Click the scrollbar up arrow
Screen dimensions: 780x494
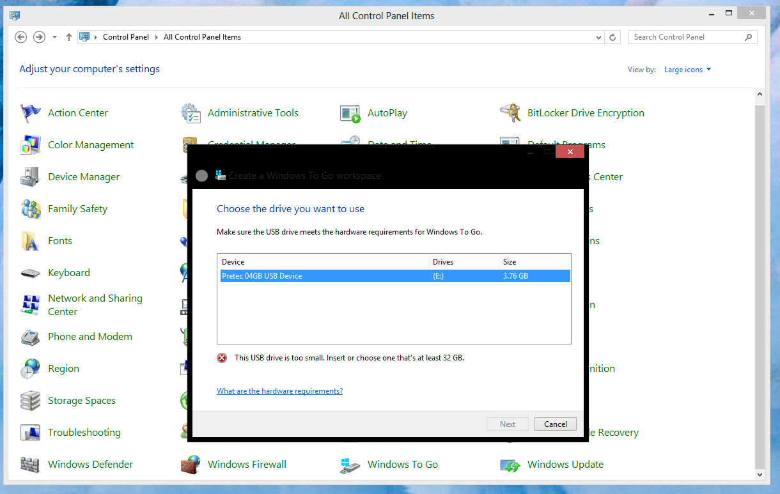(x=760, y=95)
